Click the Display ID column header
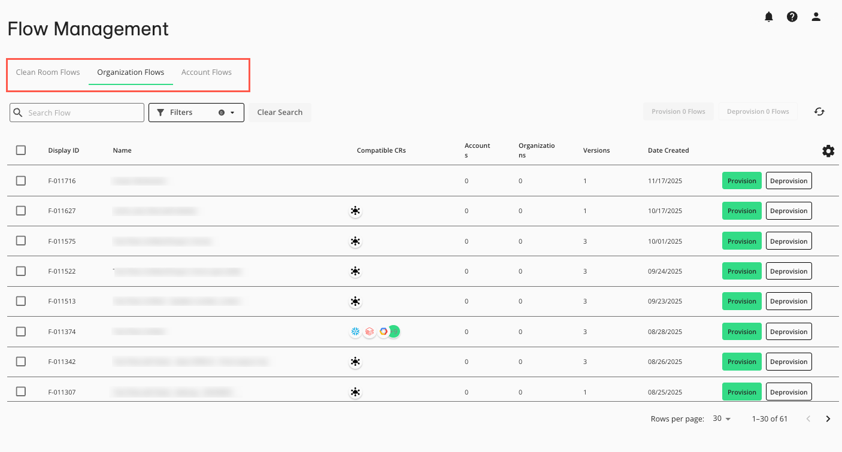The width and height of the screenshot is (842, 452). point(63,150)
